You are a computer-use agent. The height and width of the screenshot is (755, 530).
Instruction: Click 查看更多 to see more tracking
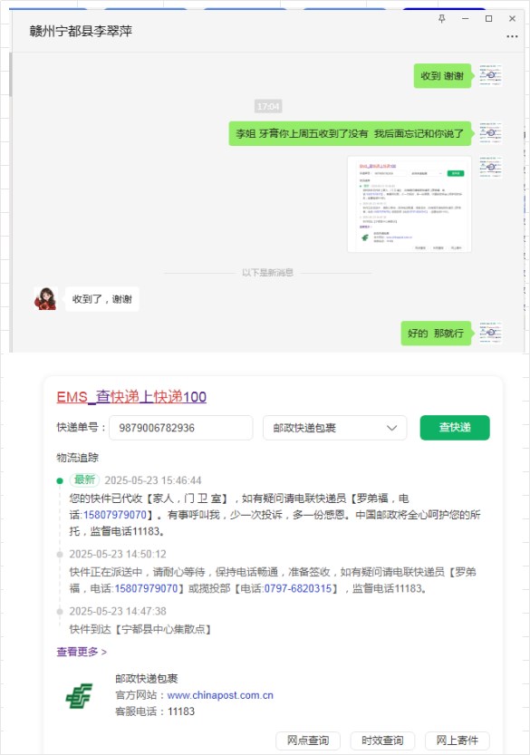point(82,652)
